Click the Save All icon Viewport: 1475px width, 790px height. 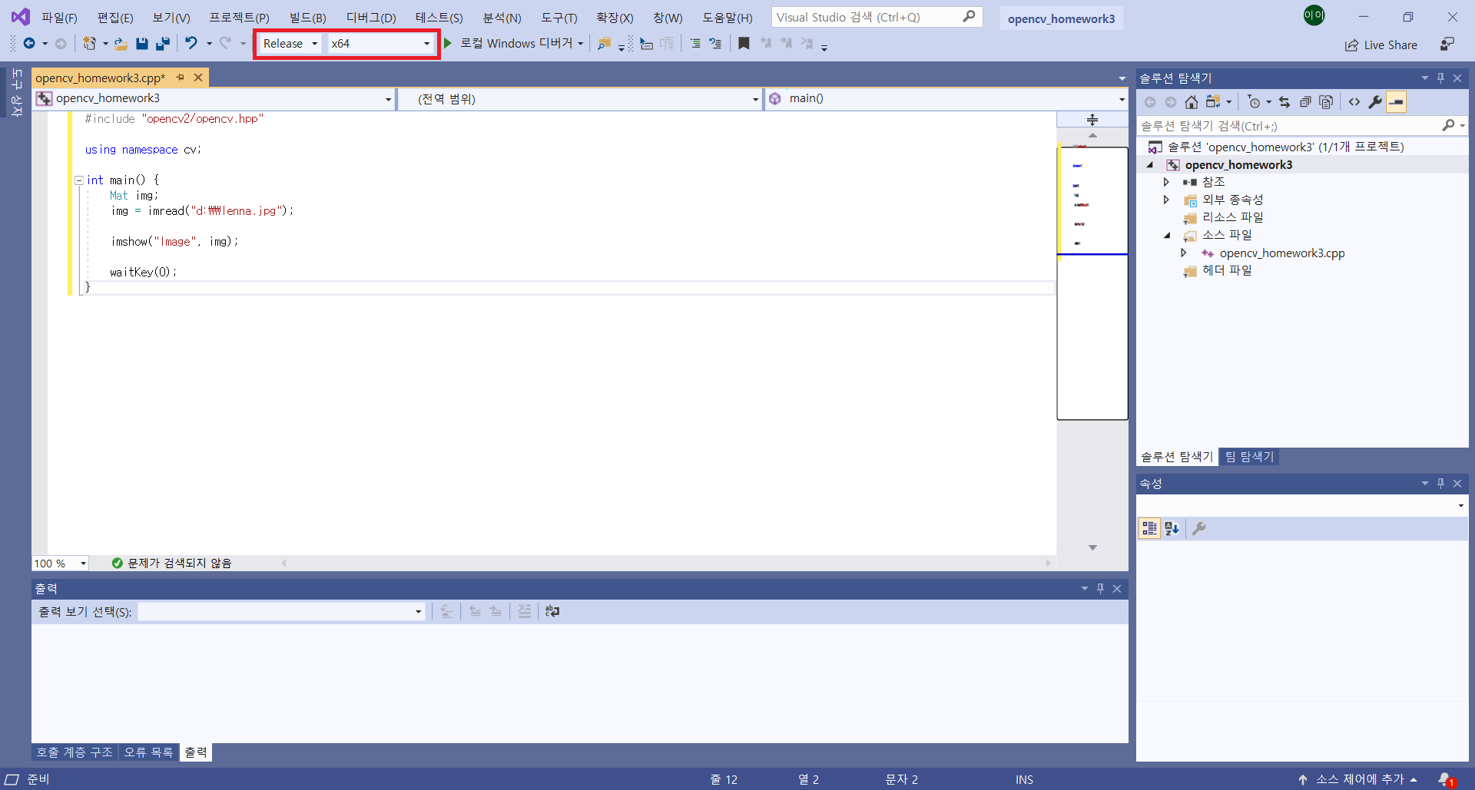coord(162,44)
